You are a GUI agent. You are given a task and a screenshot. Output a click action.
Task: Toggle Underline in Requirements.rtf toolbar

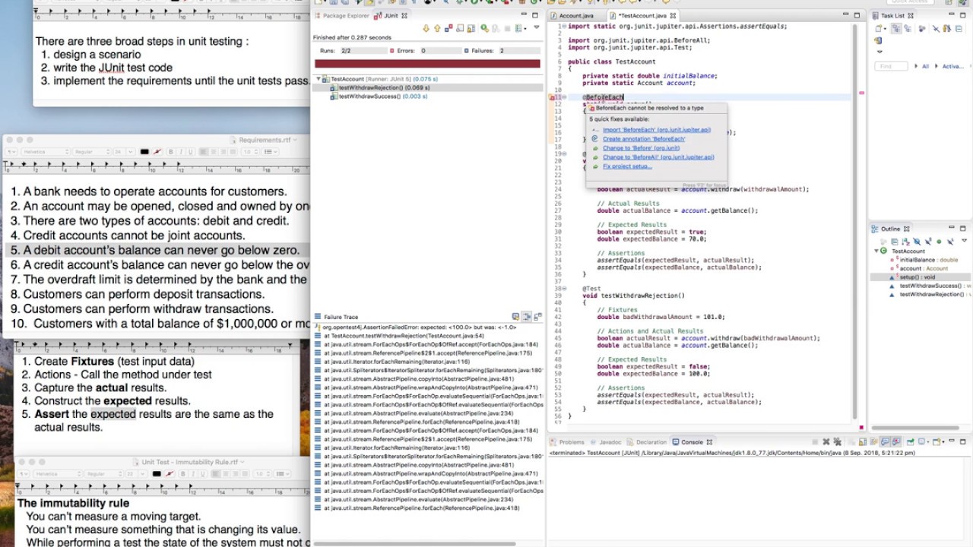[x=191, y=152]
